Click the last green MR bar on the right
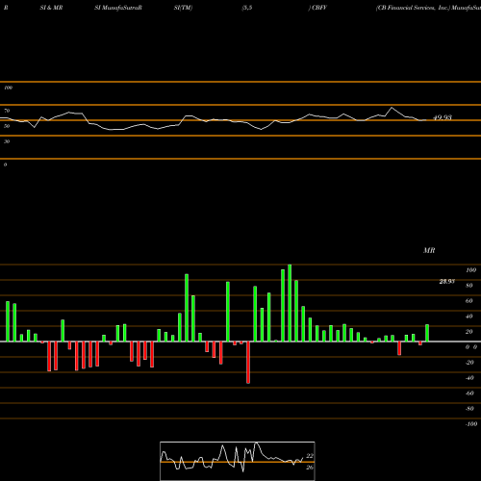The height and width of the screenshot is (481, 481). click(427, 333)
